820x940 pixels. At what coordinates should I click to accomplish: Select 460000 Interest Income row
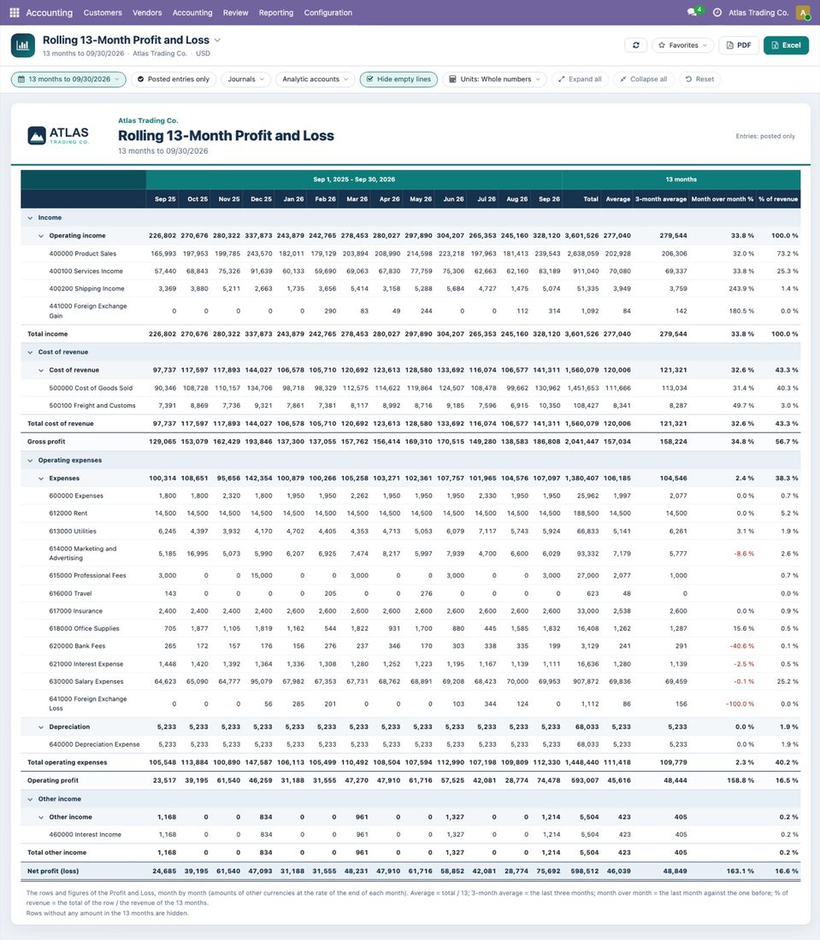(410, 835)
